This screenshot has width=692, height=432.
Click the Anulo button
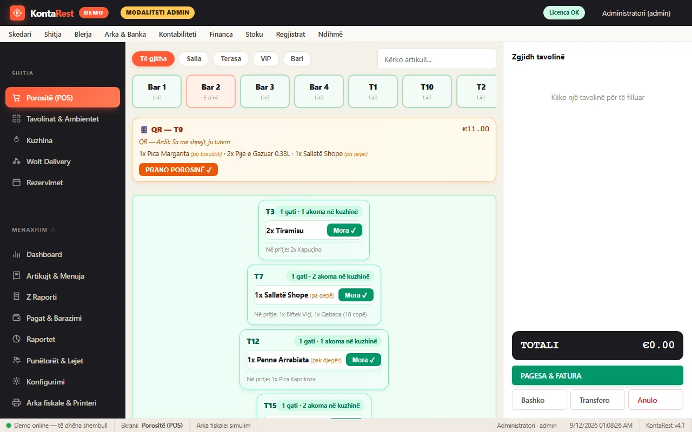coord(656,400)
